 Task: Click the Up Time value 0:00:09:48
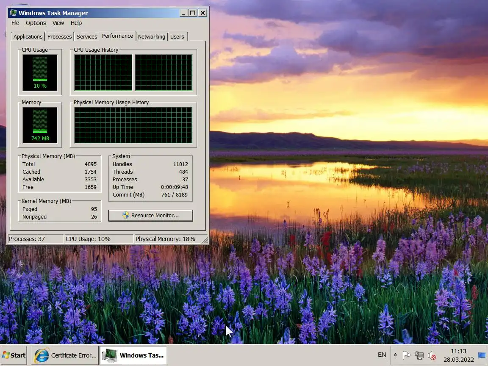coord(174,187)
